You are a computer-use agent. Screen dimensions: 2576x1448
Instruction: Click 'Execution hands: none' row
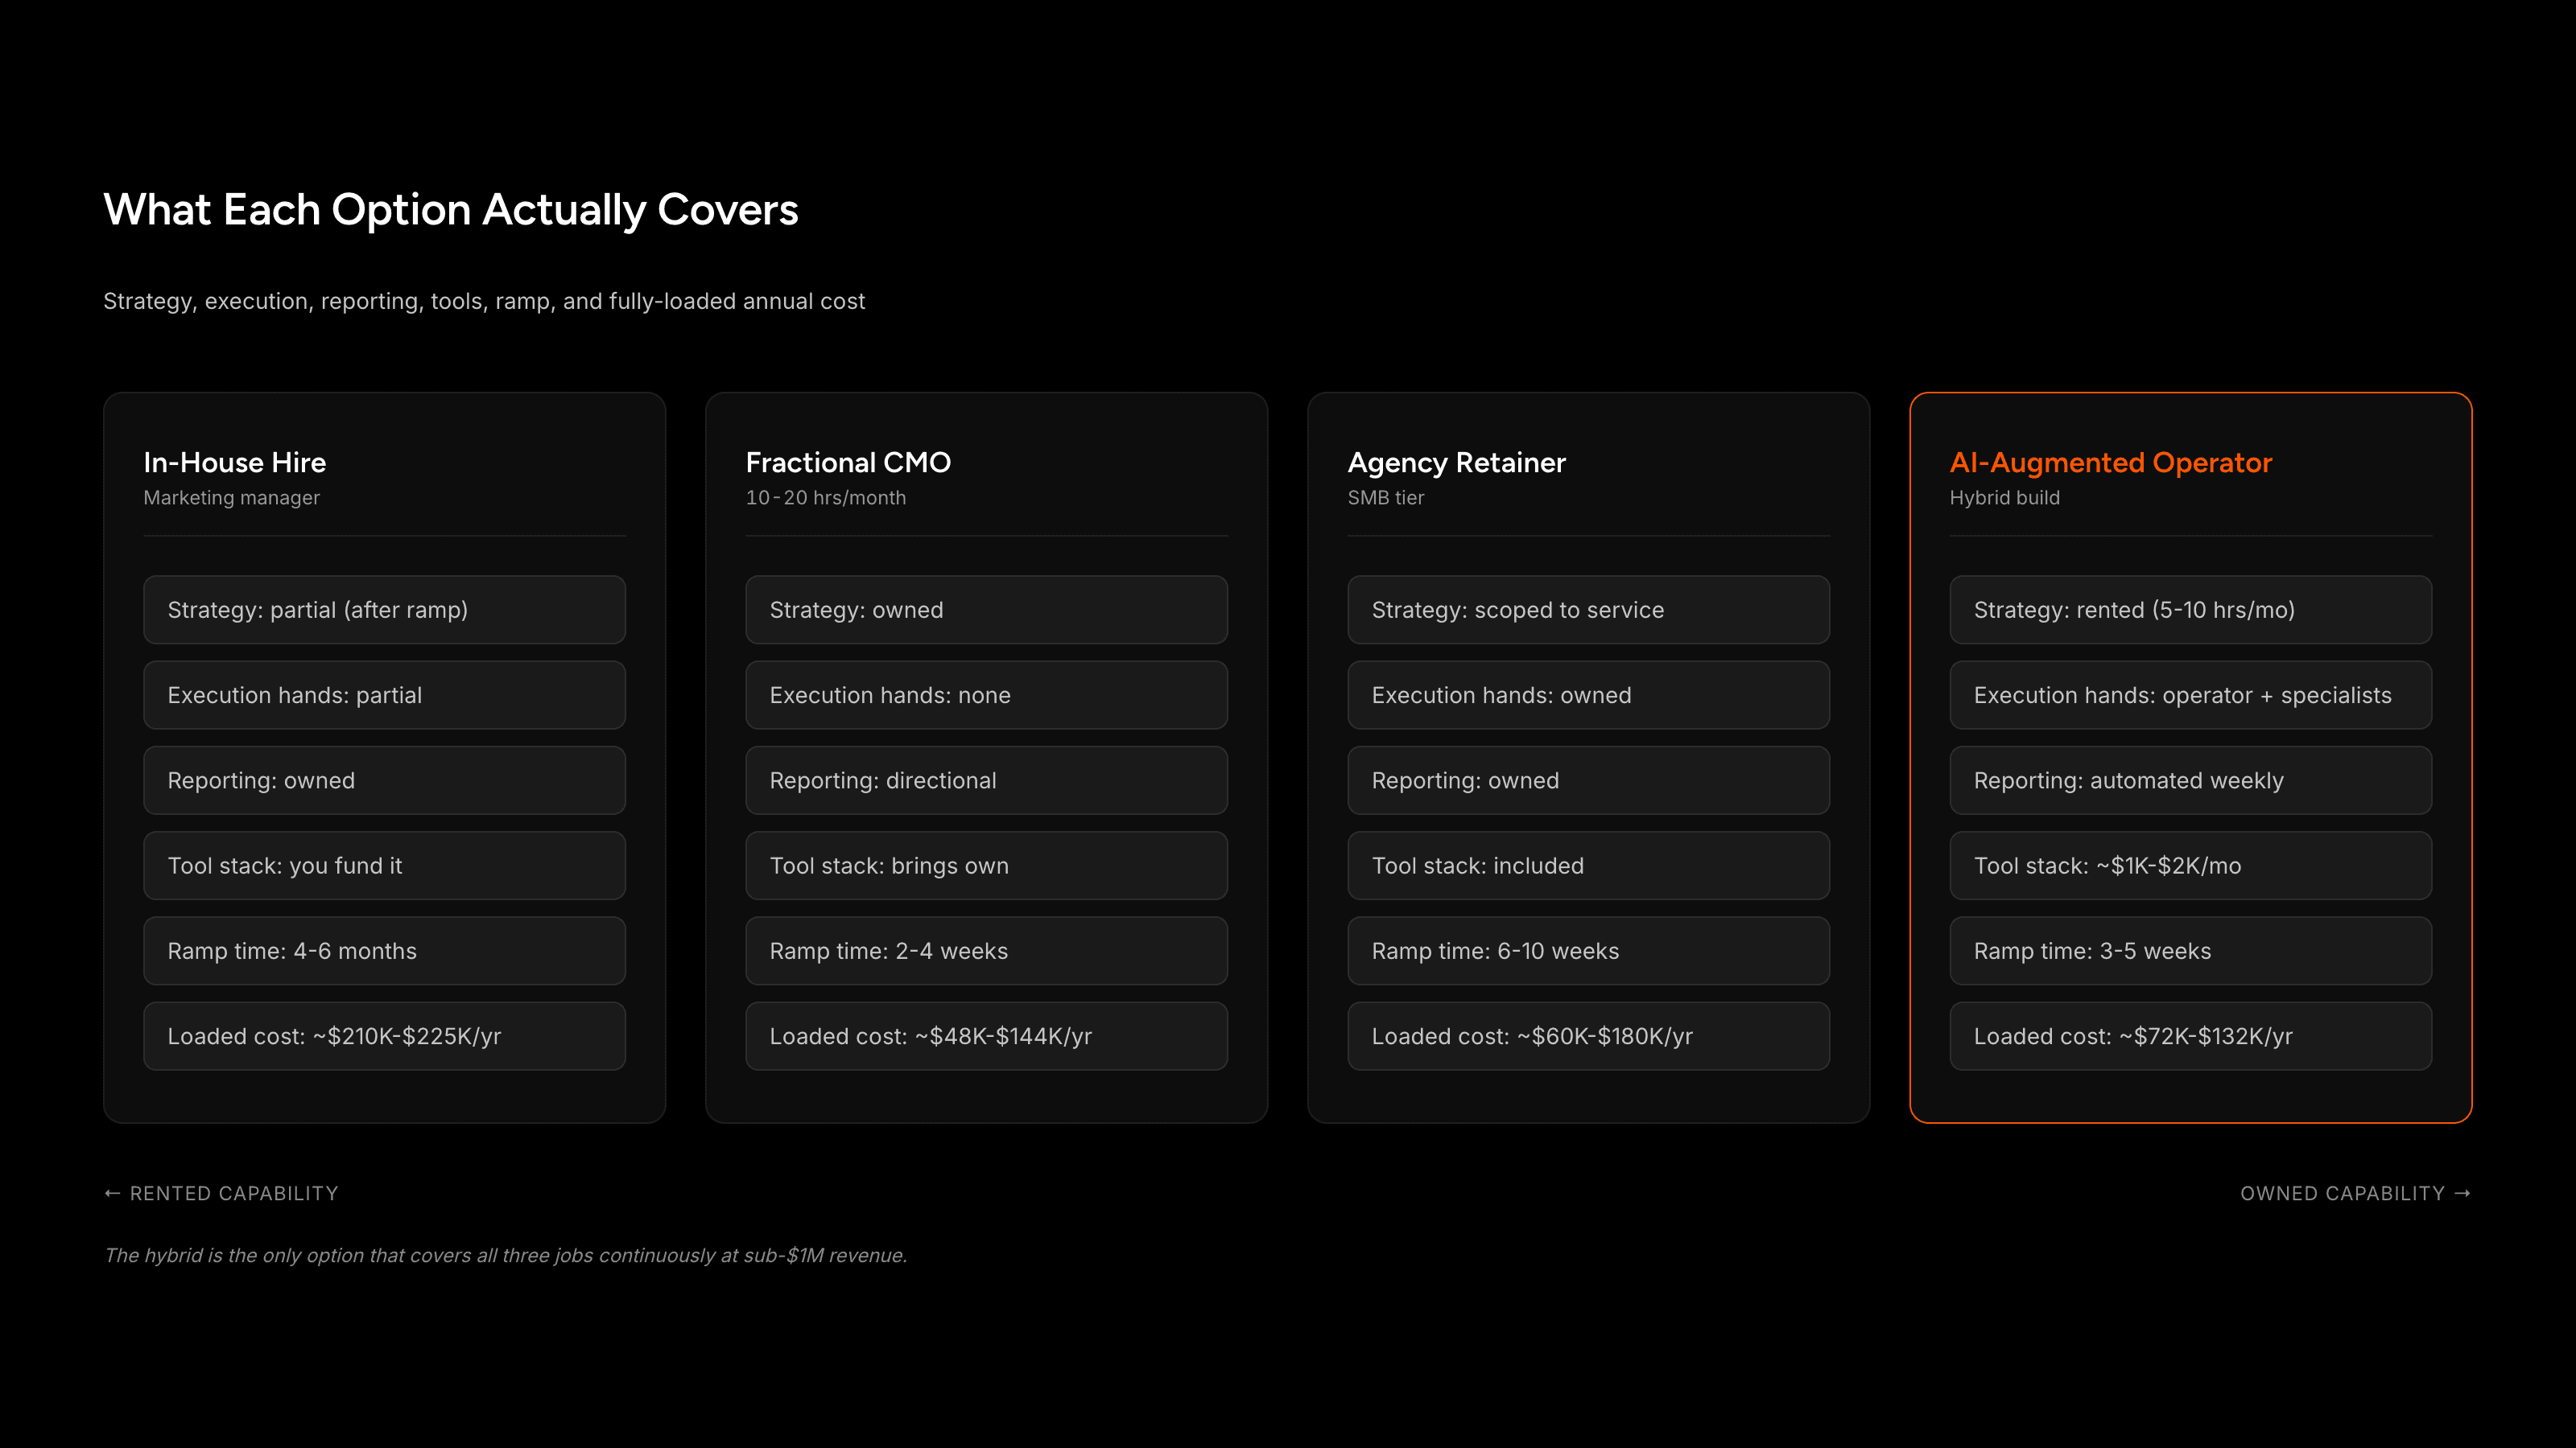pos(987,694)
